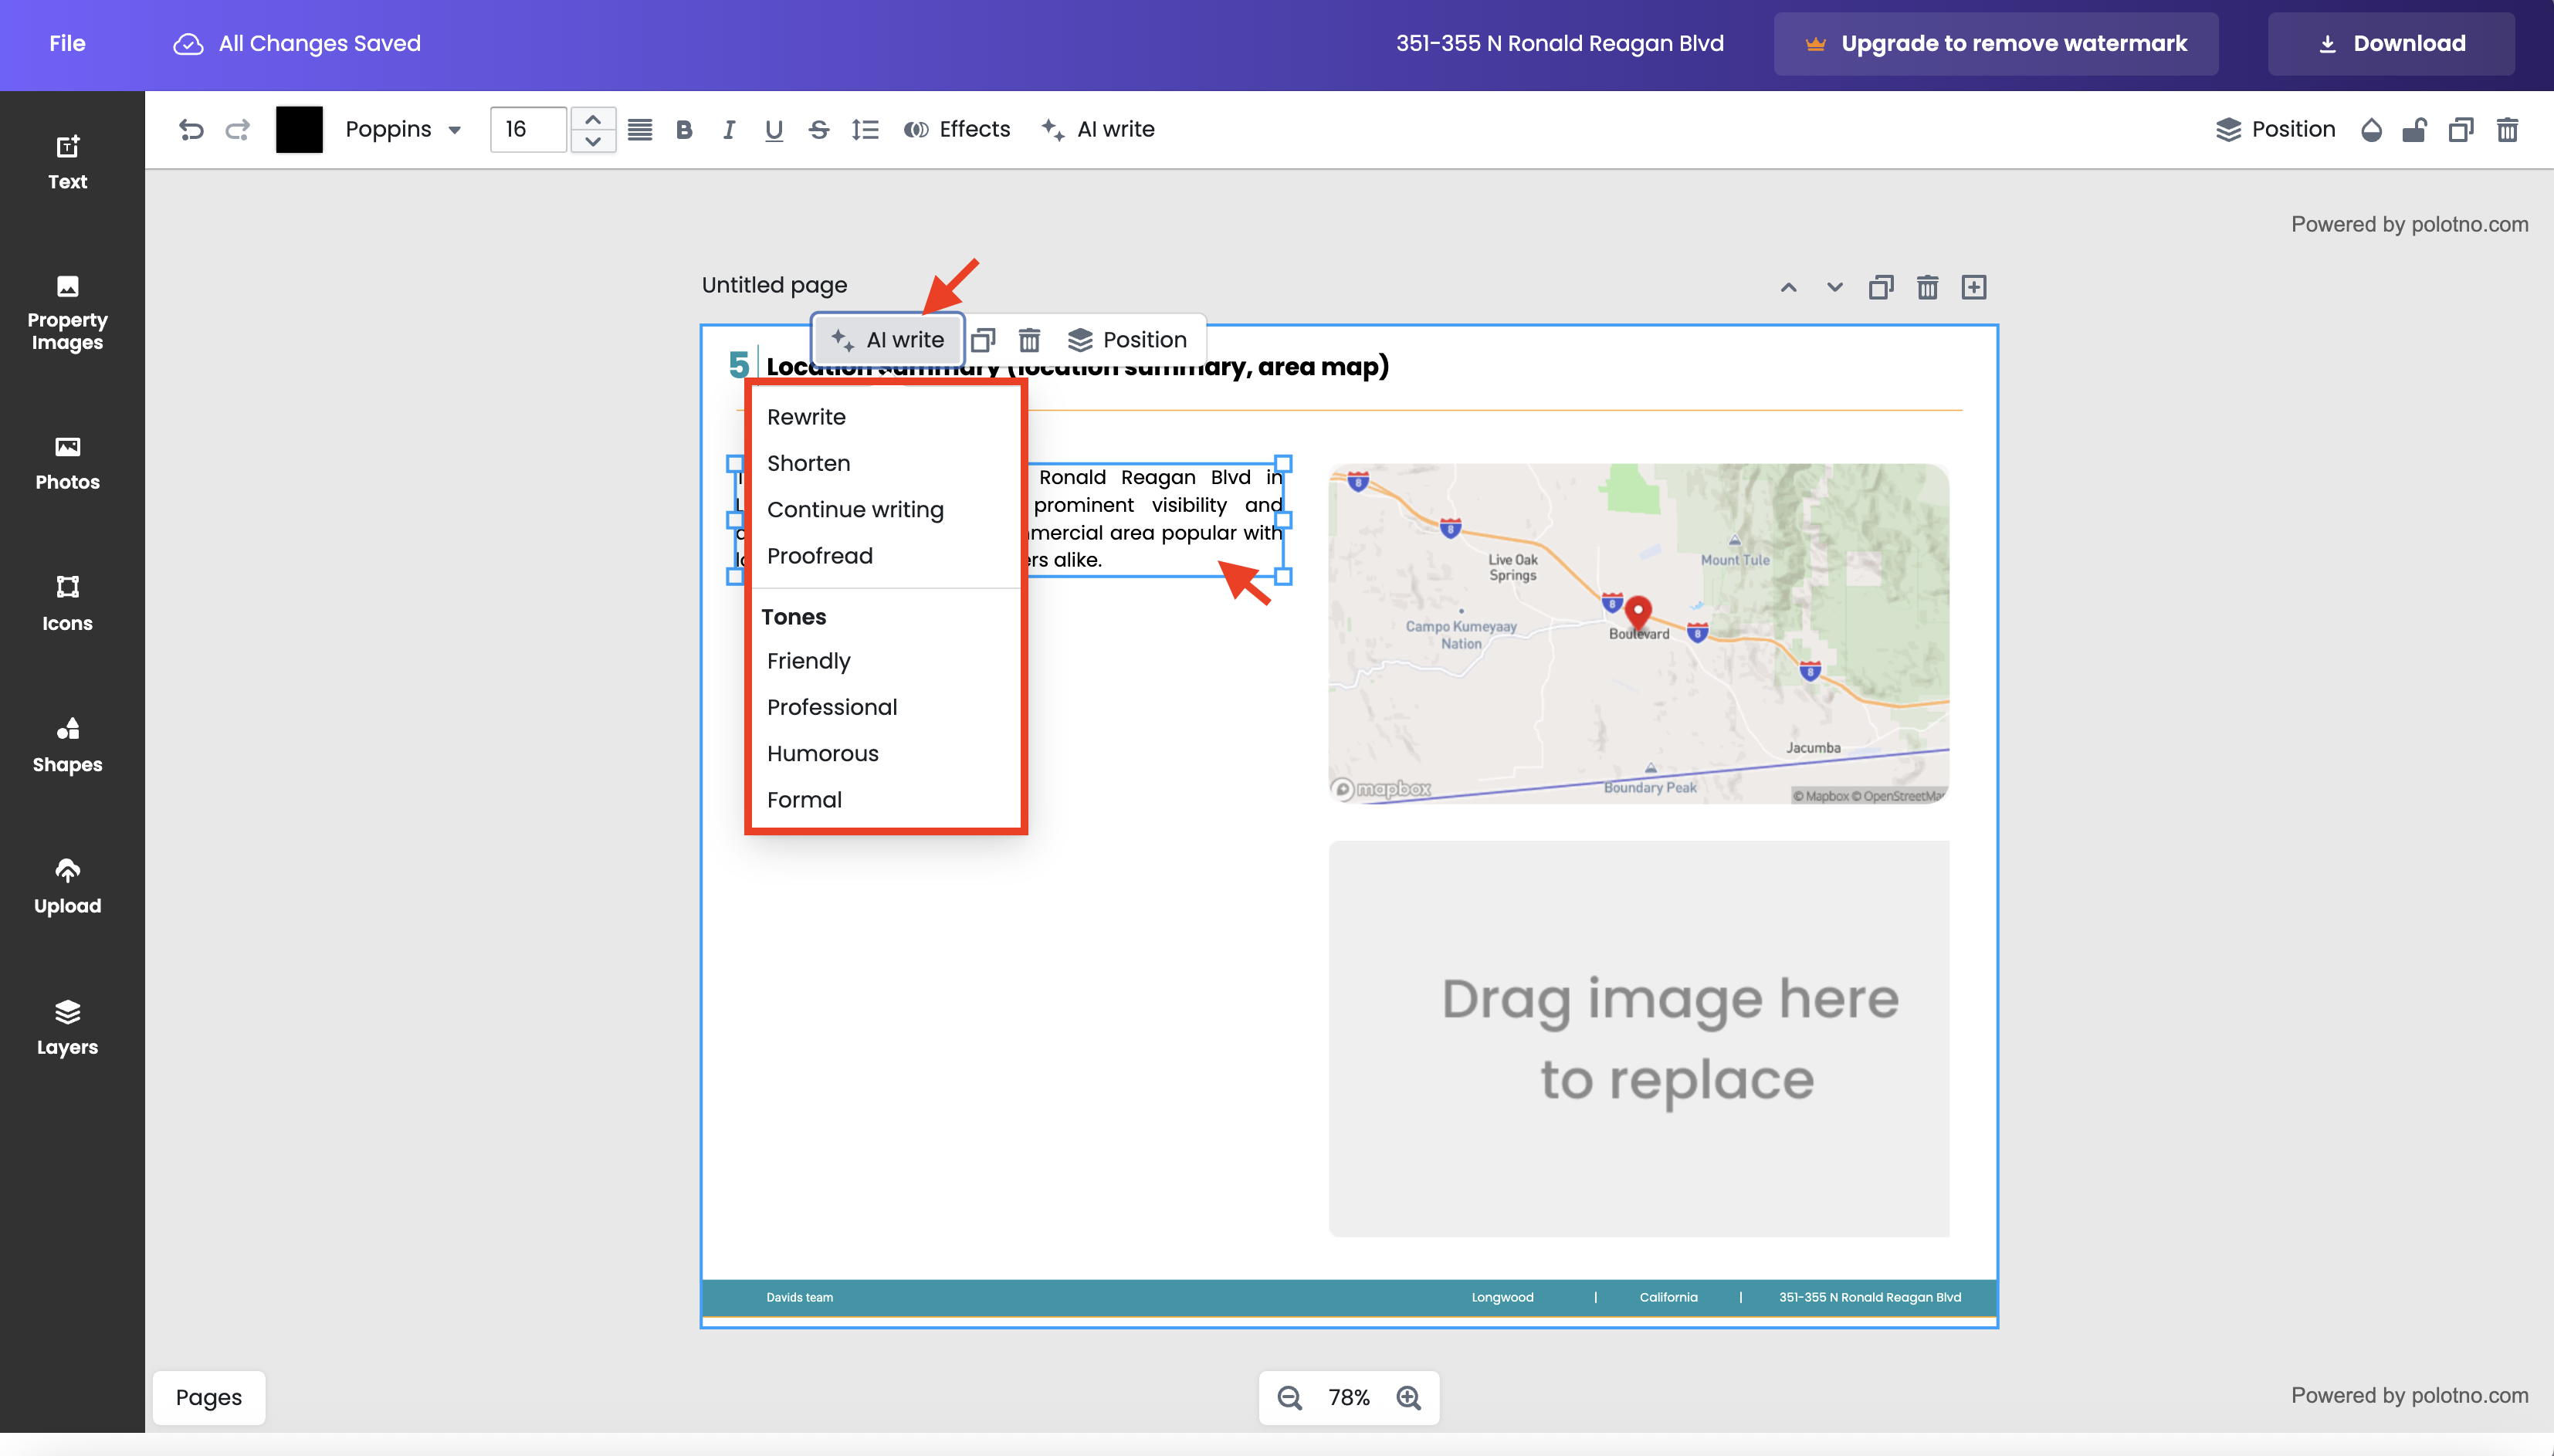Image resolution: width=2554 pixels, height=1456 pixels.
Task: Increase font size with up stepper
Action: click(x=593, y=118)
